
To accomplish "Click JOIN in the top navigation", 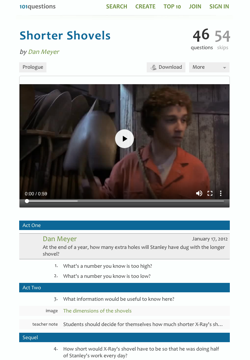I will pyautogui.click(x=195, y=6).
